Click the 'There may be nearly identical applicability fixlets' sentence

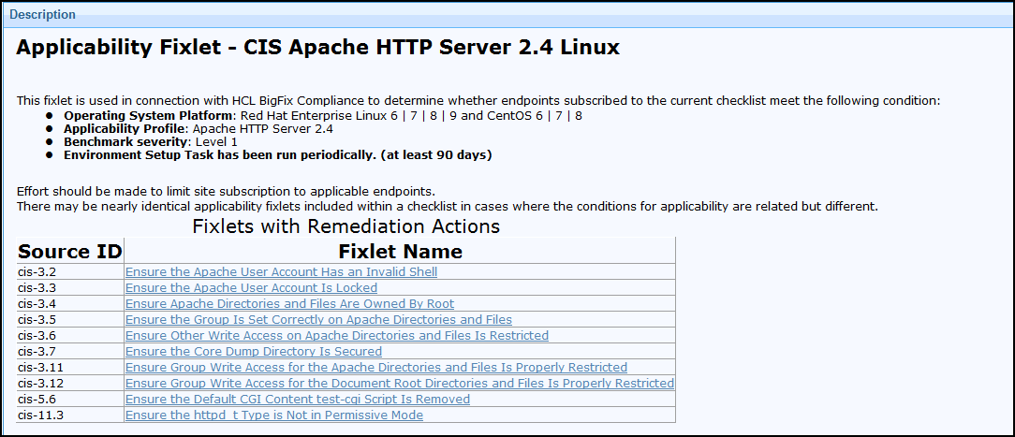pos(447,207)
